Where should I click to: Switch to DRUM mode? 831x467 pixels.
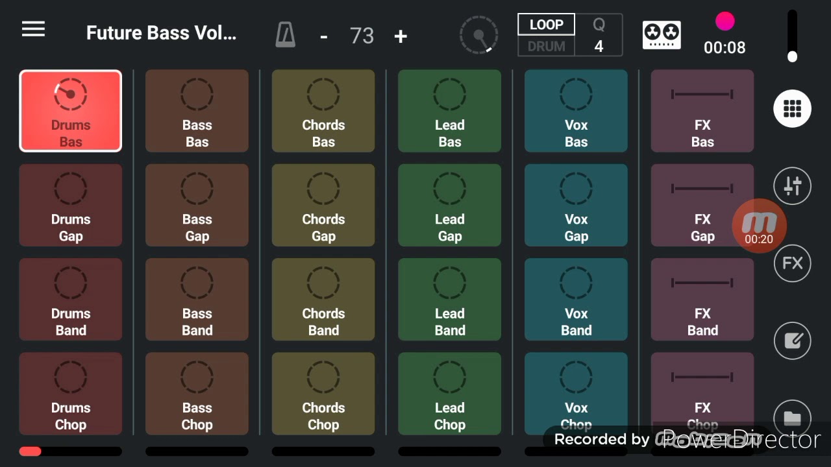coord(546,47)
